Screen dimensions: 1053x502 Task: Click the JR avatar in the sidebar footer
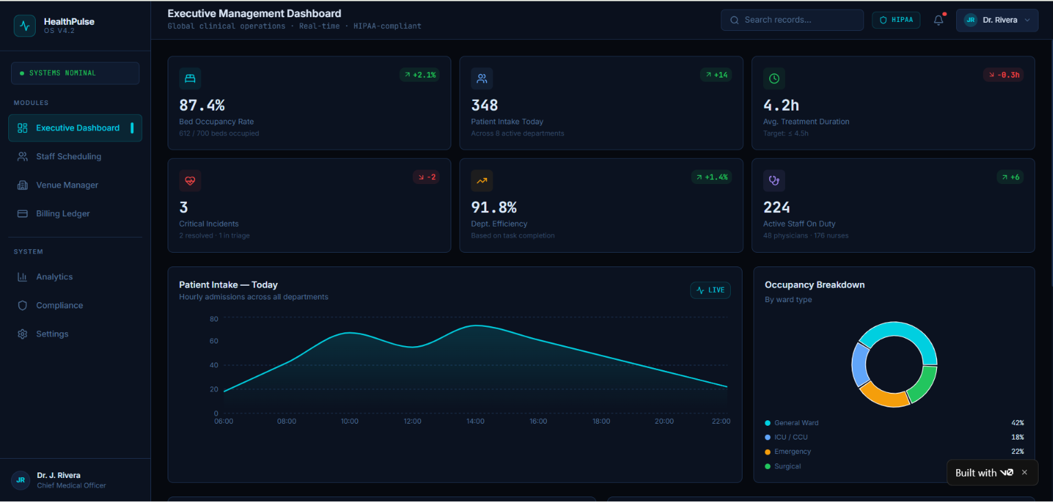click(21, 480)
